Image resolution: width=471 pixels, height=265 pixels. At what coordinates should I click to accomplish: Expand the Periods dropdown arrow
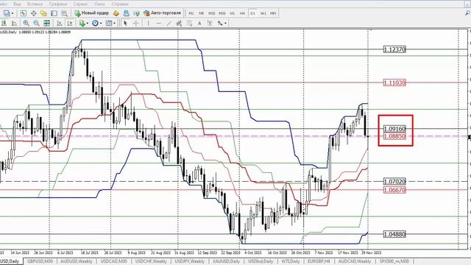101,24
